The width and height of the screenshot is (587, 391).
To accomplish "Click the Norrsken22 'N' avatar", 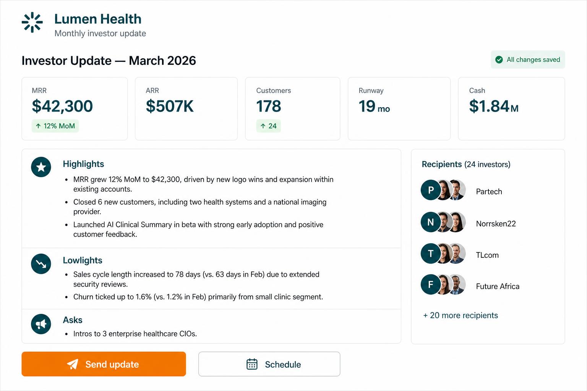I will tap(431, 222).
